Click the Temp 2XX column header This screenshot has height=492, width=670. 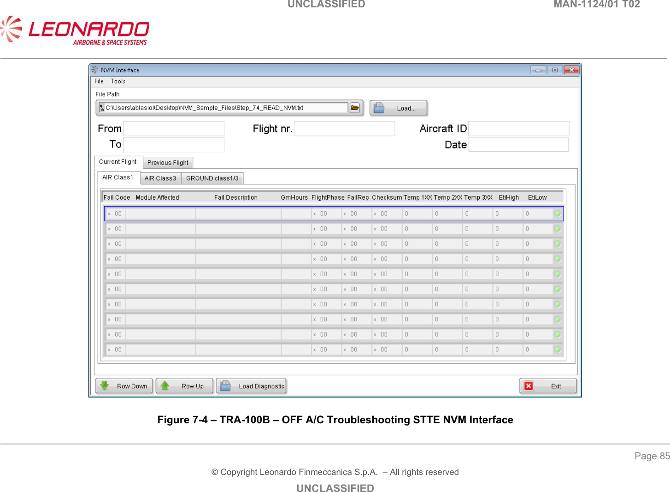[x=448, y=197]
